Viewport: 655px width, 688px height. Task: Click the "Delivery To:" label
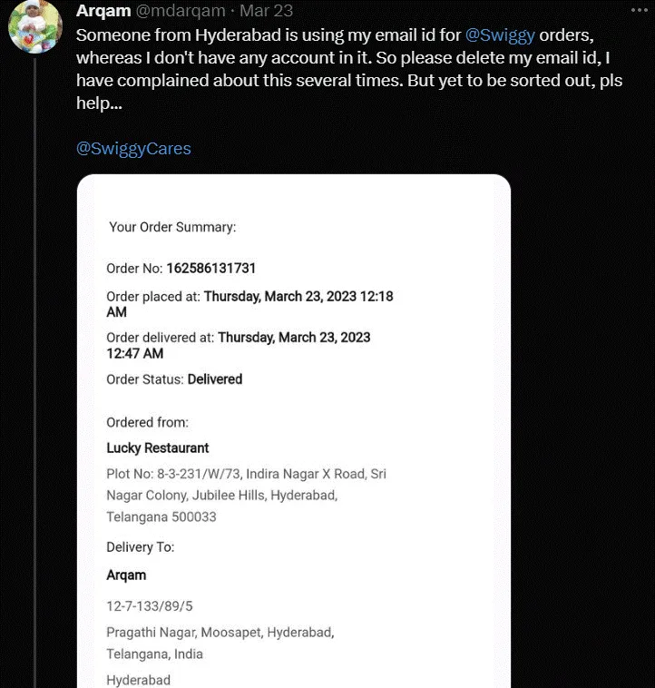141,547
